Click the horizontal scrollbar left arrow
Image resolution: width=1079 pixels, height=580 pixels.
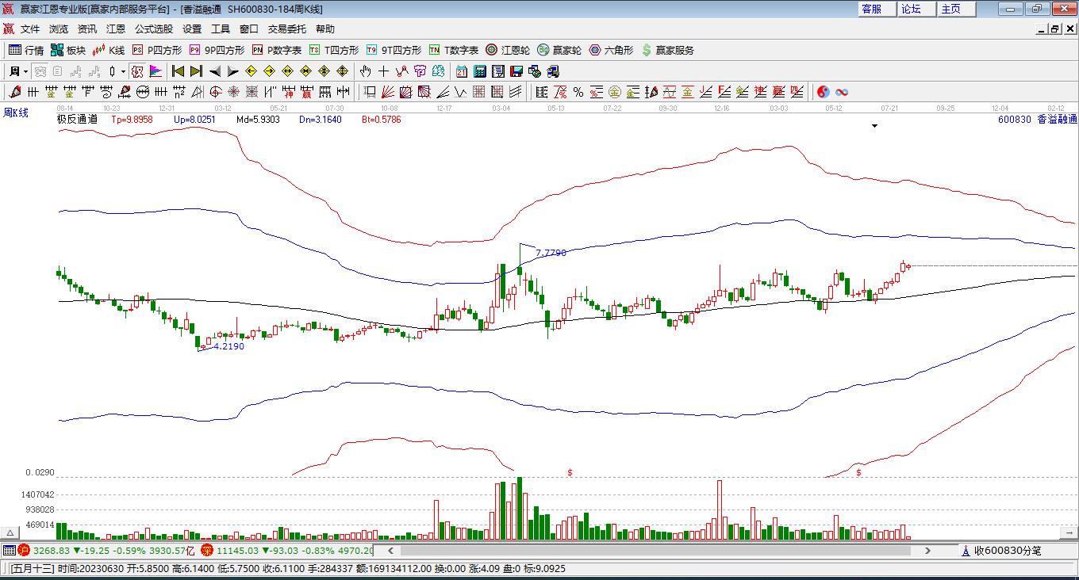click(x=390, y=550)
